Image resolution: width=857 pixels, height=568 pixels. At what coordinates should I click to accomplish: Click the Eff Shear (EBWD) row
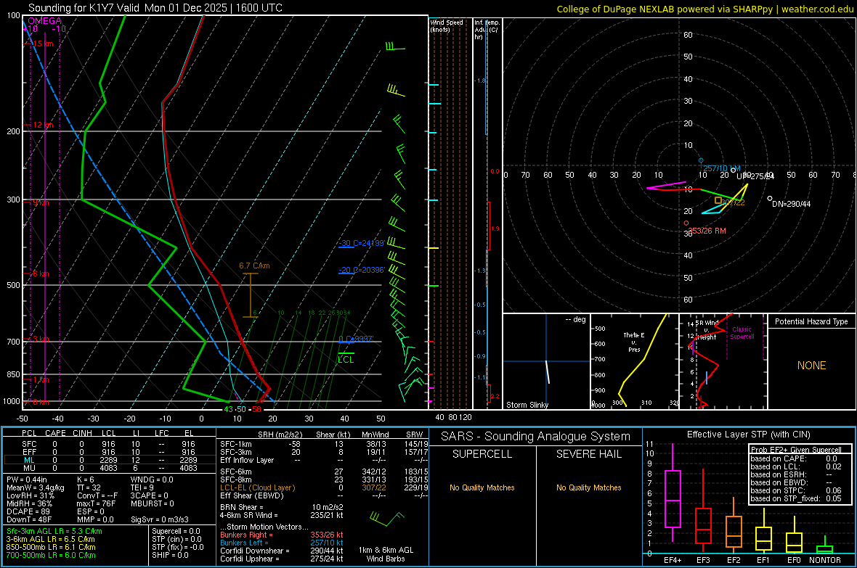click(324, 495)
